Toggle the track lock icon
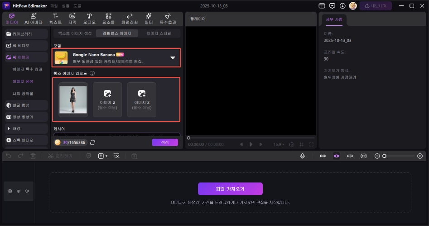This screenshot has height=226, width=429. coord(10,191)
